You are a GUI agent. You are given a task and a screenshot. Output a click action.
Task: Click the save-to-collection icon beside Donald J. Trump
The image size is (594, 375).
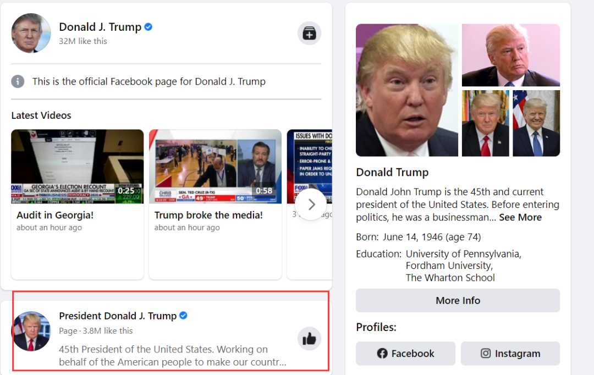[x=309, y=34]
